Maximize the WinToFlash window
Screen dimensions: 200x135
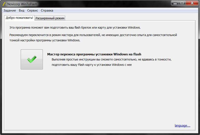[182, 3]
